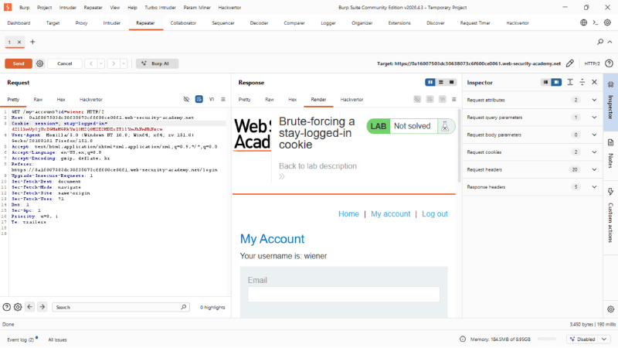This screenshot has height=348, width=618.
Task: Click the Email input field
Action: (x=344, y=295)
